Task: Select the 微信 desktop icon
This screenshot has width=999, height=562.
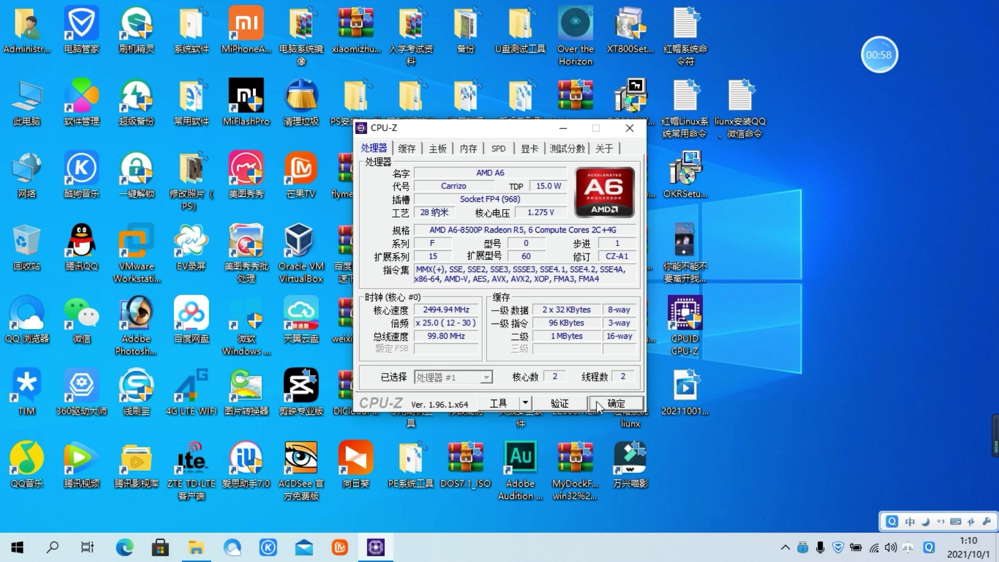Action: pyautogui.click(x=82, y=320)
